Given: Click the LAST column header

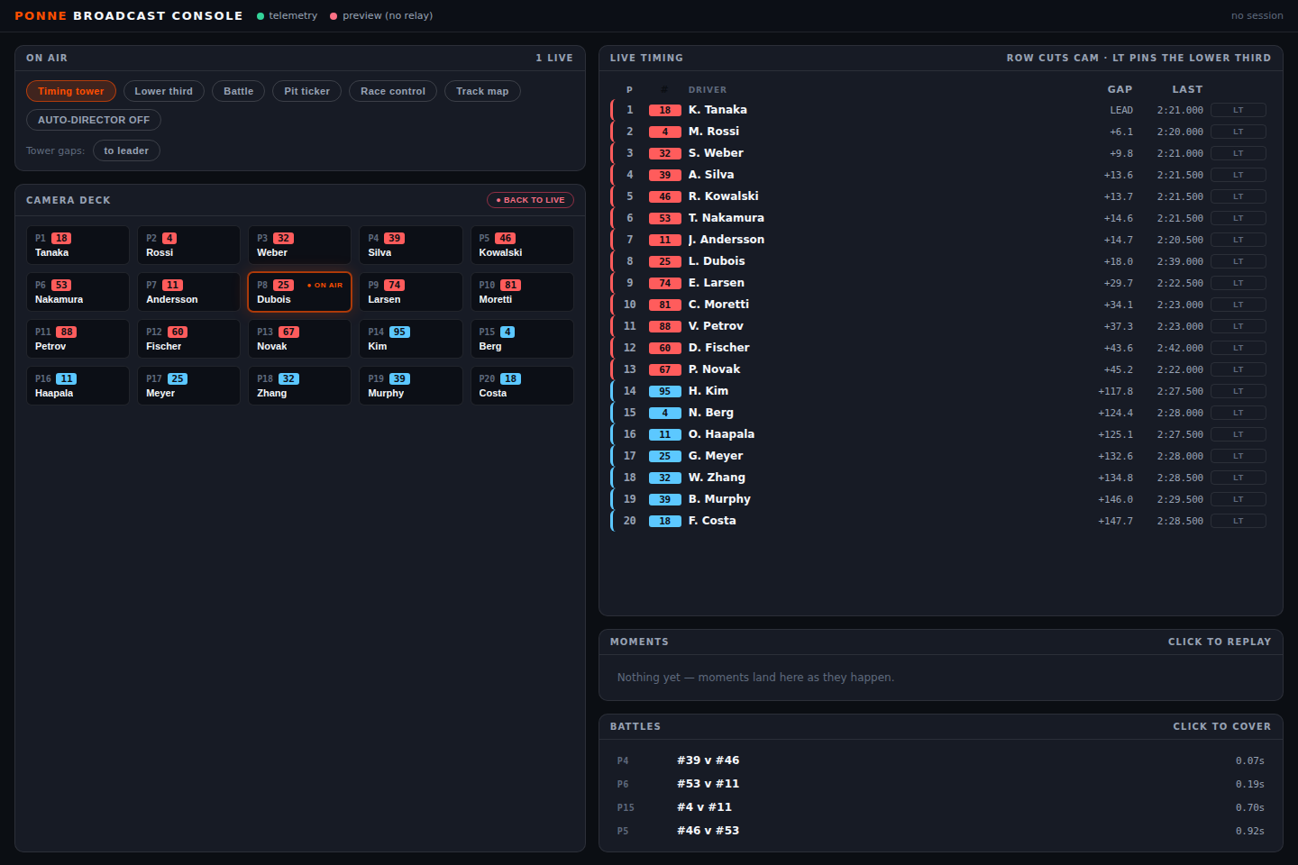Looking at the screenshot, I should pyautogui.click(x=1187, y=89).
